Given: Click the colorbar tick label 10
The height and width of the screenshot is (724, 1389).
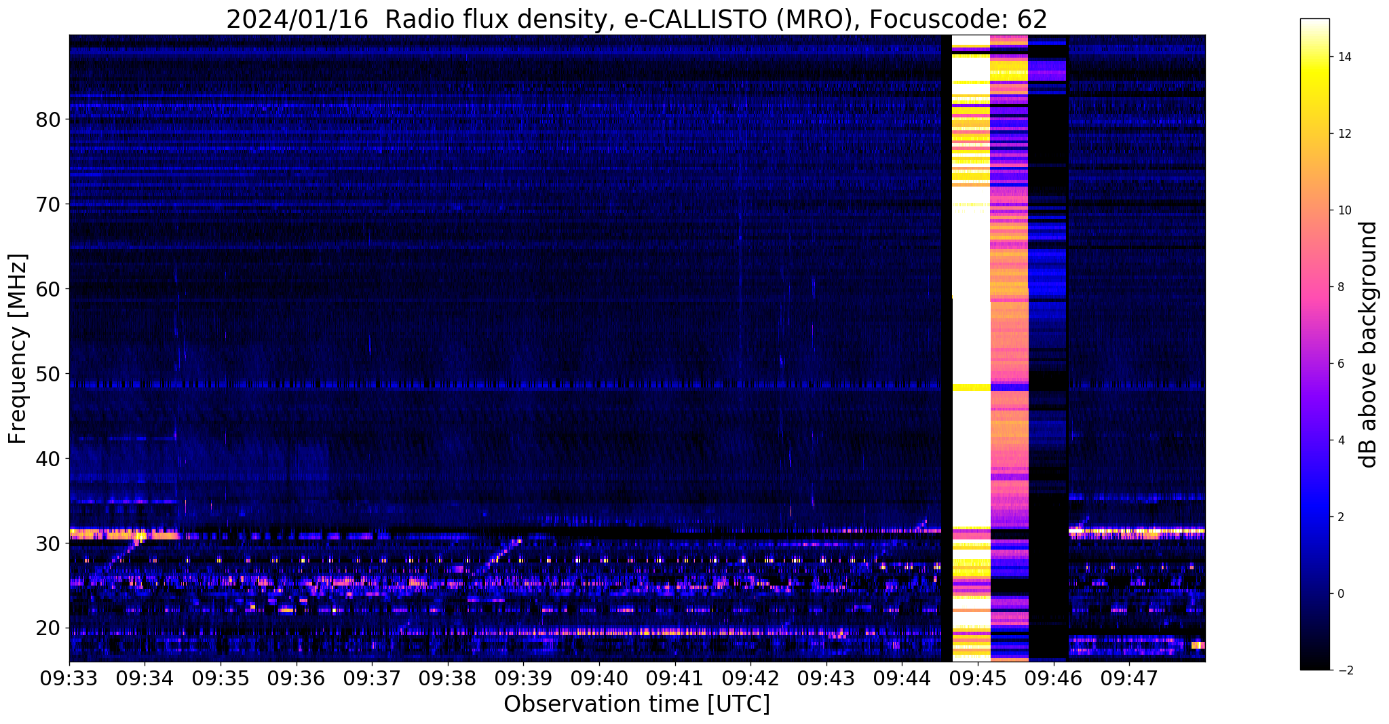Looking at the screenshot, I should coord(1344,210).
